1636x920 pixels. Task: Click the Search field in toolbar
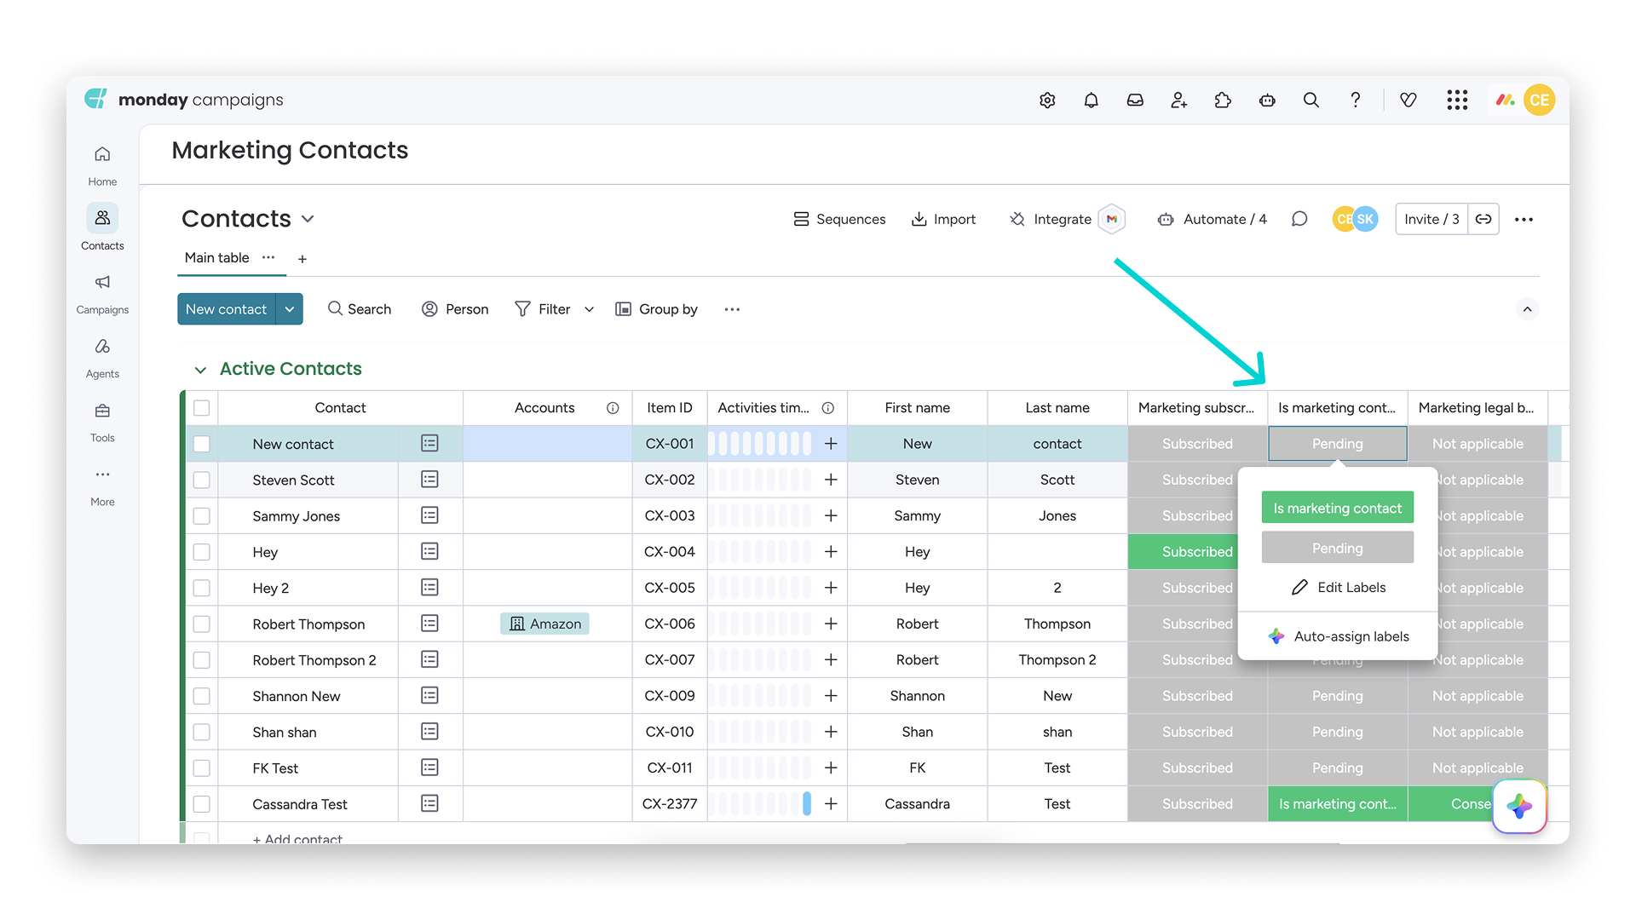(x=360, y=309)
